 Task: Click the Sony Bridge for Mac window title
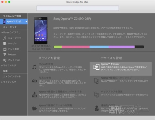pyautogui.click(x=77, y=2)
